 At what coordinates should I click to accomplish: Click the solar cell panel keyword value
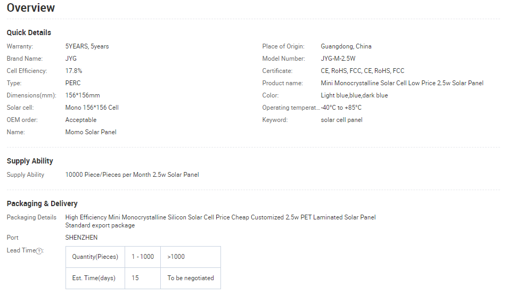(x=341, y=120)
